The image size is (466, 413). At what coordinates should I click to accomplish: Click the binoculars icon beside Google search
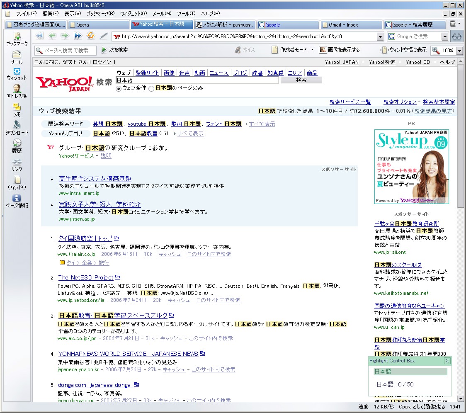pos(457,36)
